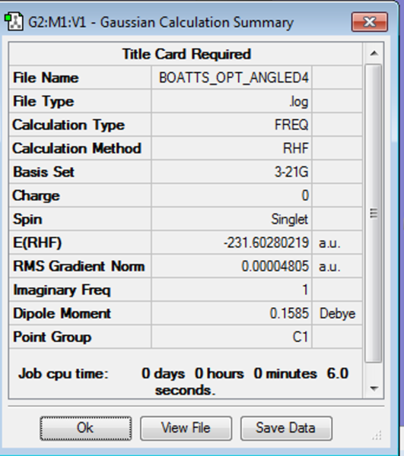
Task: Click the scrollbar down arrow
Action: pyautogui.click(x=374, y=388)
